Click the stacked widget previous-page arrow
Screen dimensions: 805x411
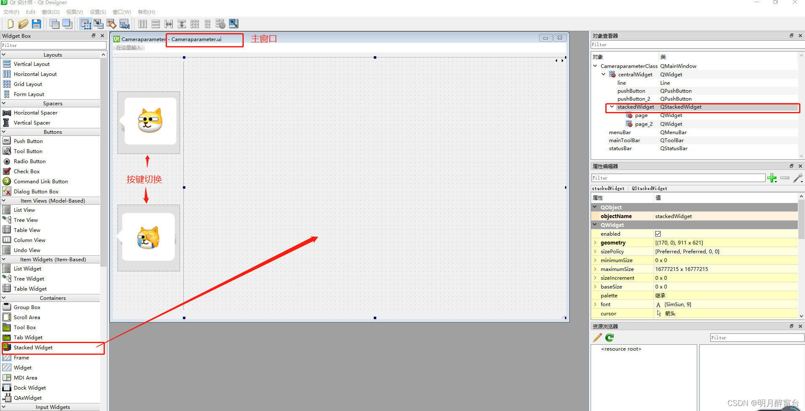point(557,60)
